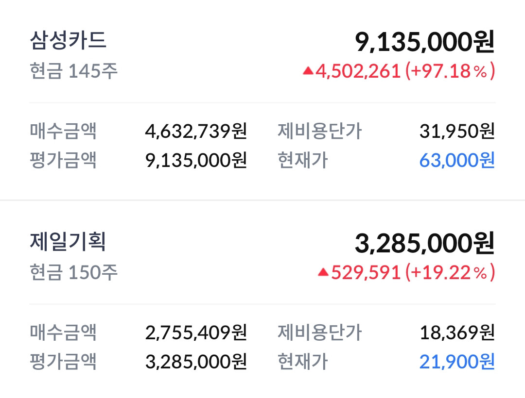Click the 4,632,739원 purchase amount
The width and height of the screenshot is (525, 398).
point(196,131)
